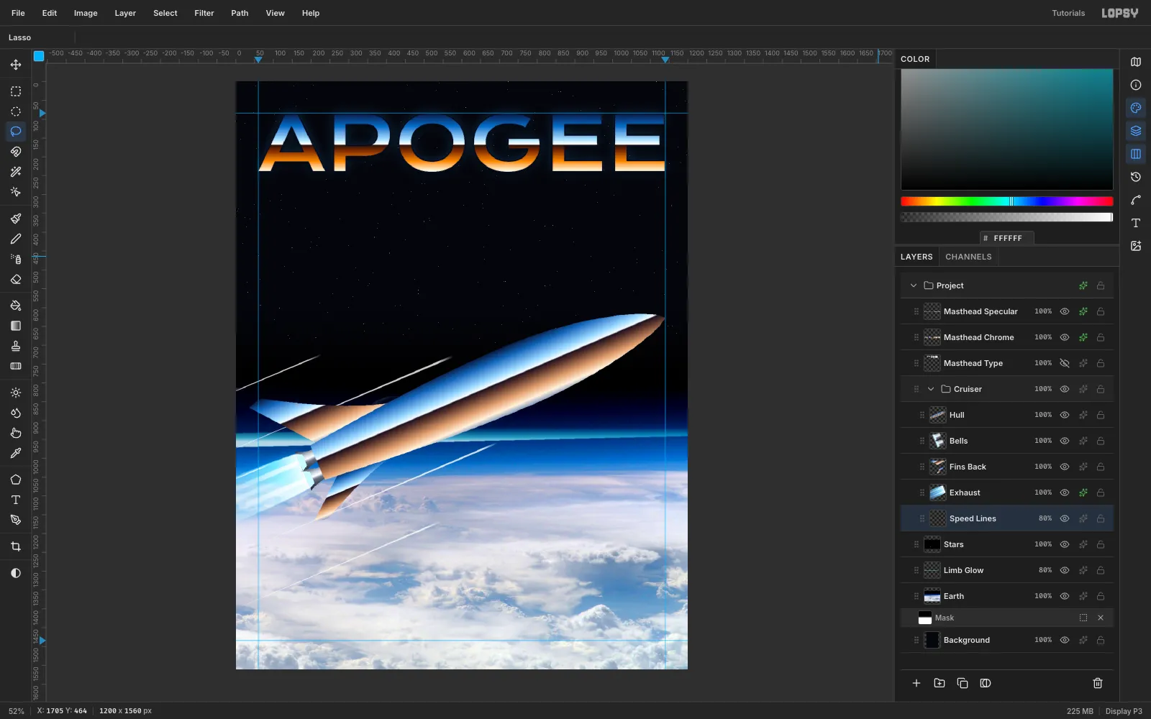This screenshot has height=719, width=1151.
Task: Hide the Cruiser group
Action: click(x=1065, y=389)
